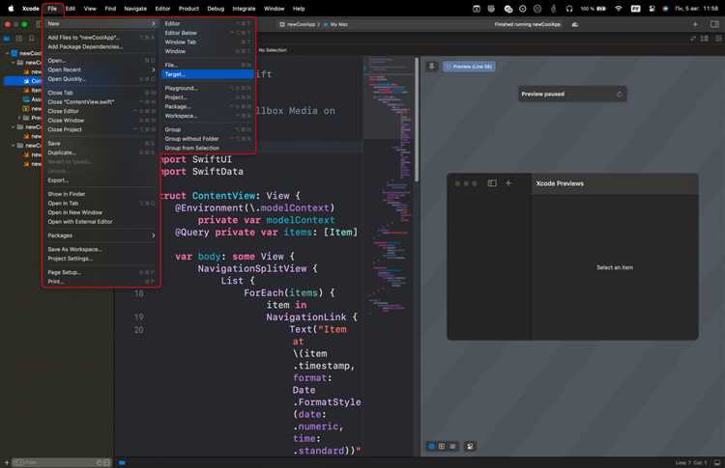Choose Editor Below in New submenu

208,33
